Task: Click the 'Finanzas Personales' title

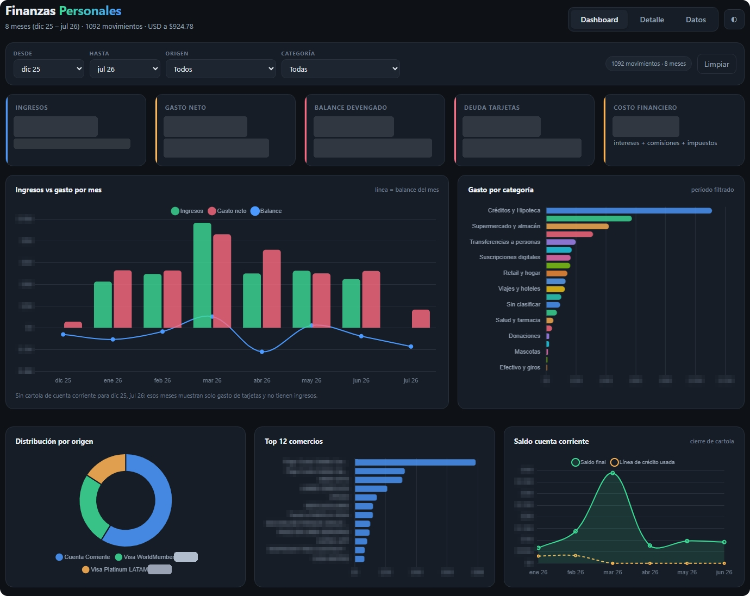Action: 64,11
